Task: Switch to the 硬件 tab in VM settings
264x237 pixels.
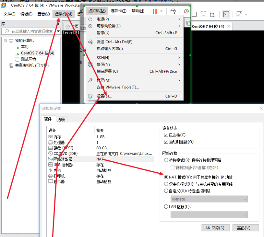Action: point(48,119)
